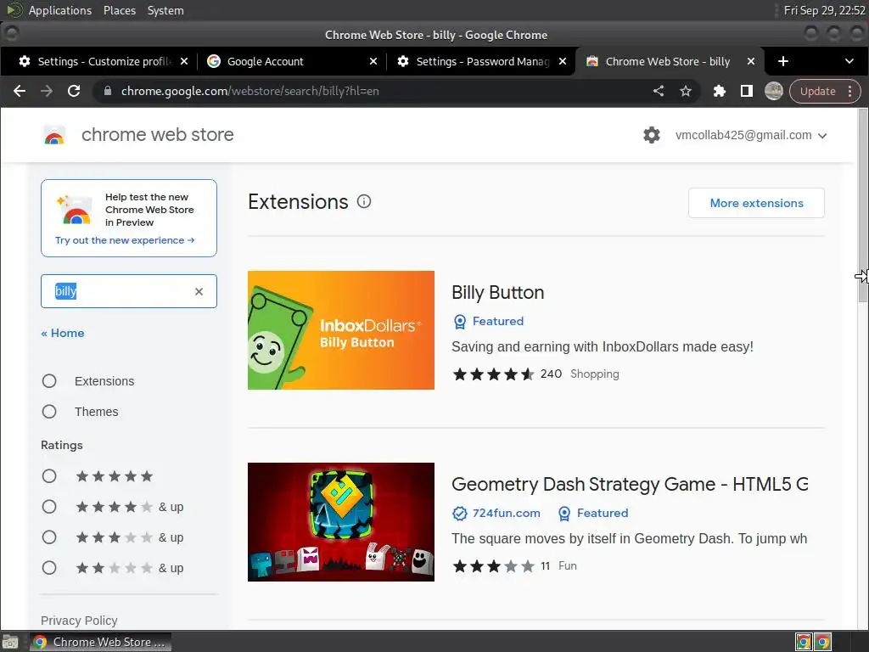Image resolution: width=869 pixels, height=652 pixels.
Task: Open Geometry Dash Strategy Game title
Action: click(x=630, y=484)
